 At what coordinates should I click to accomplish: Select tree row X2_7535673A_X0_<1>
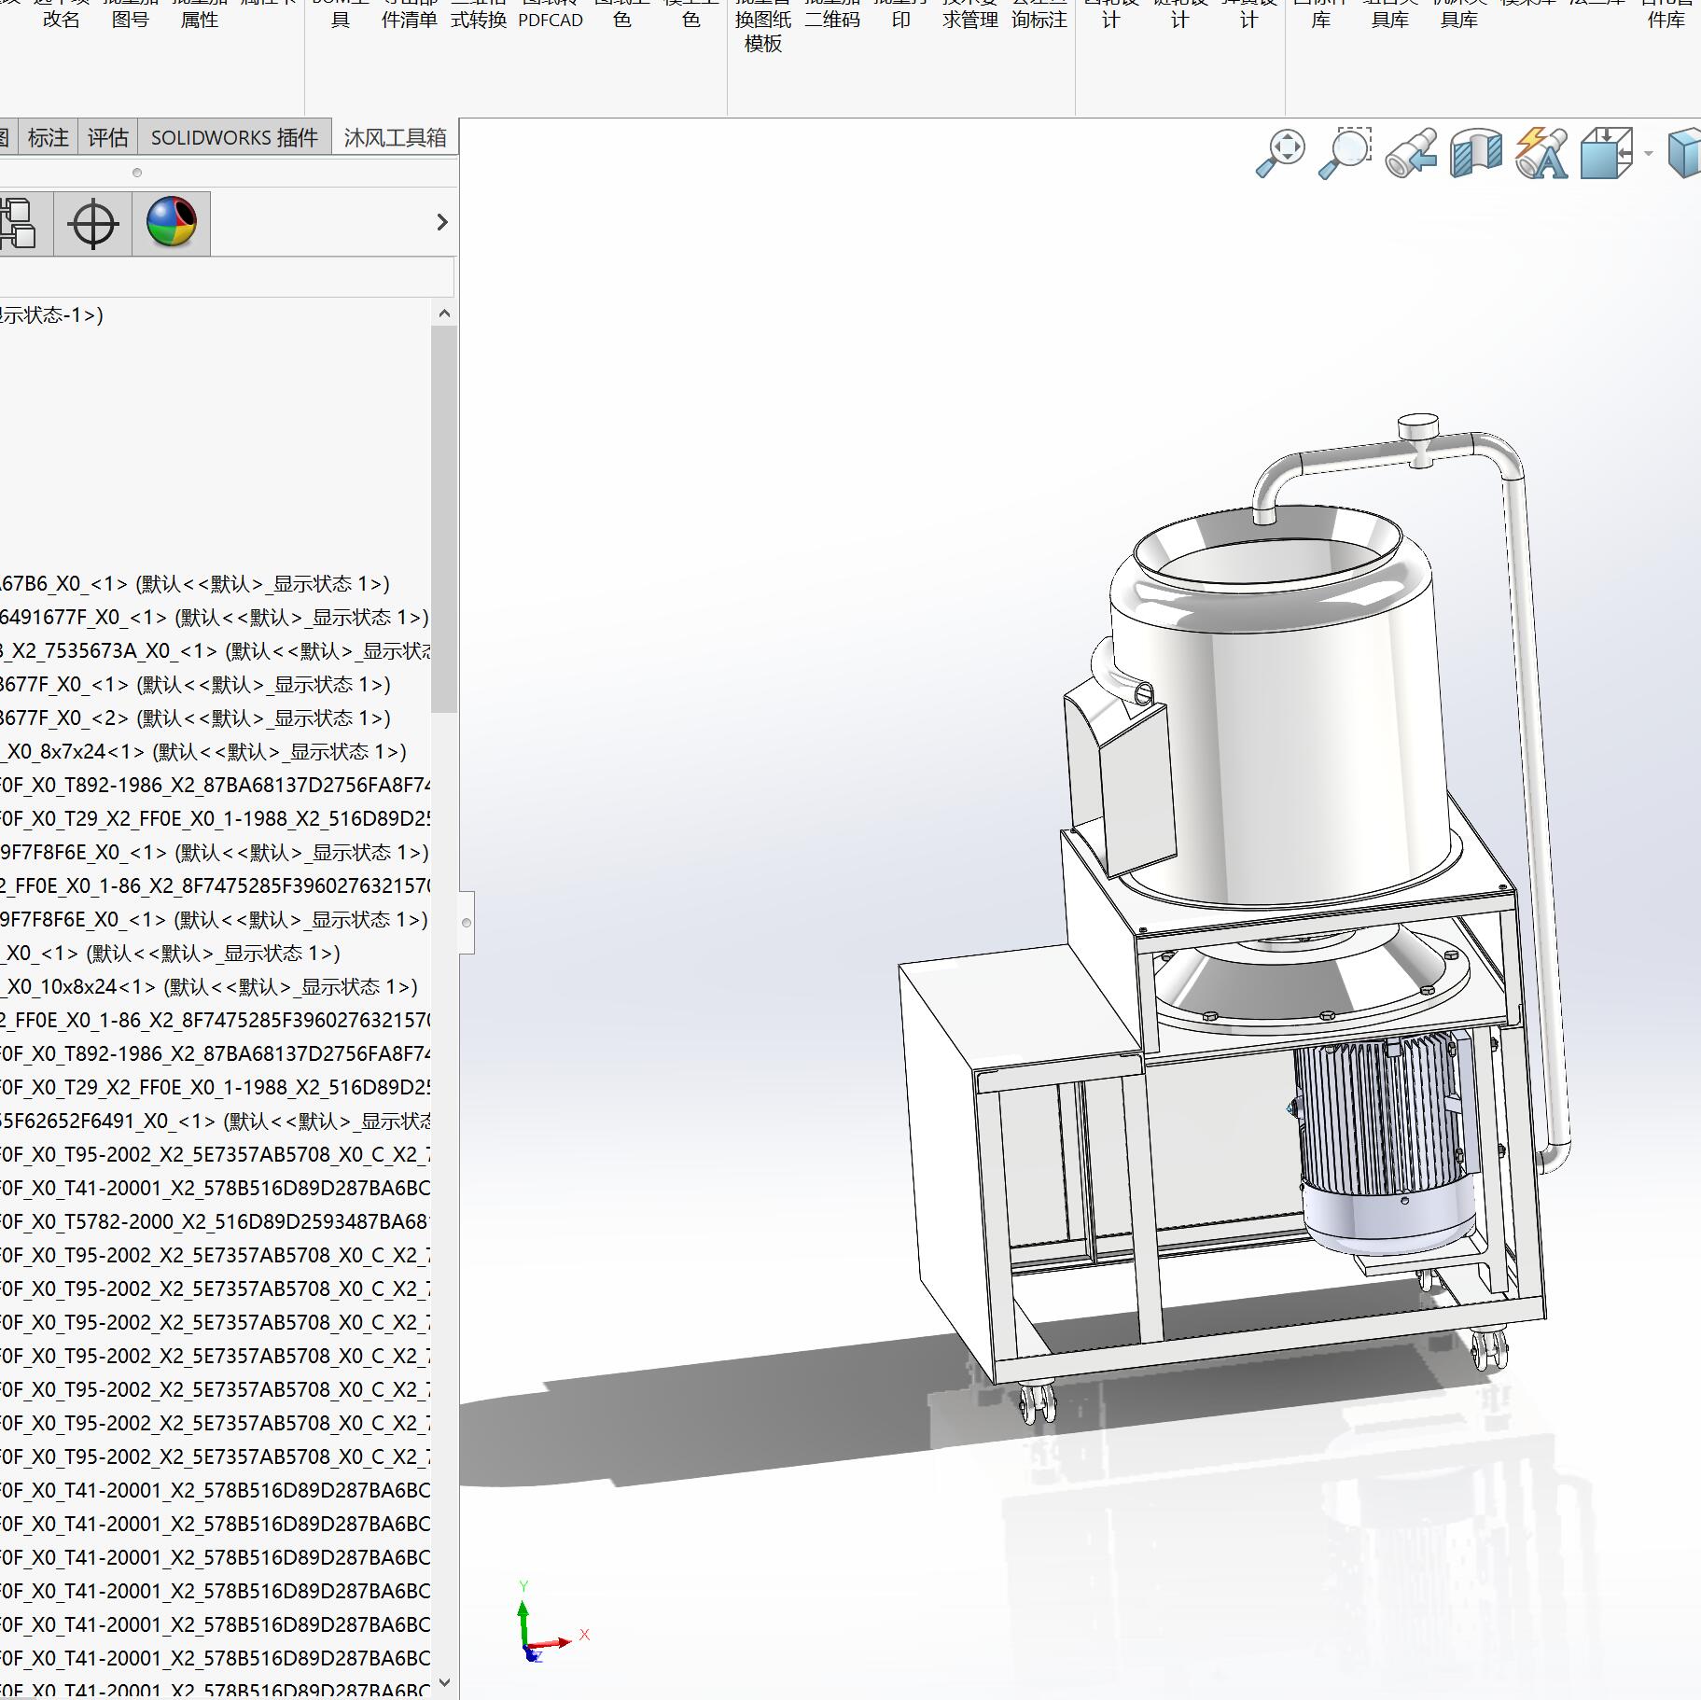[215, 651]
